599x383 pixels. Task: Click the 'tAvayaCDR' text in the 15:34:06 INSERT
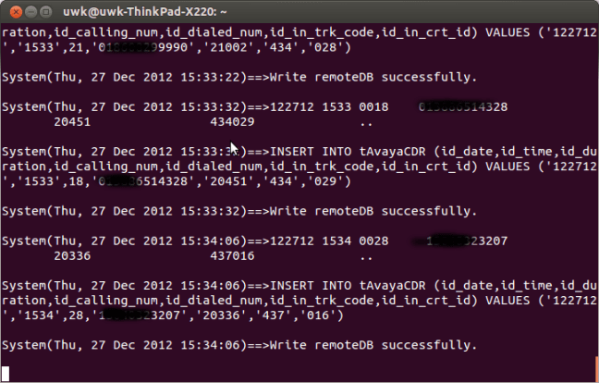pyautogui.click(x=392, y=286)
